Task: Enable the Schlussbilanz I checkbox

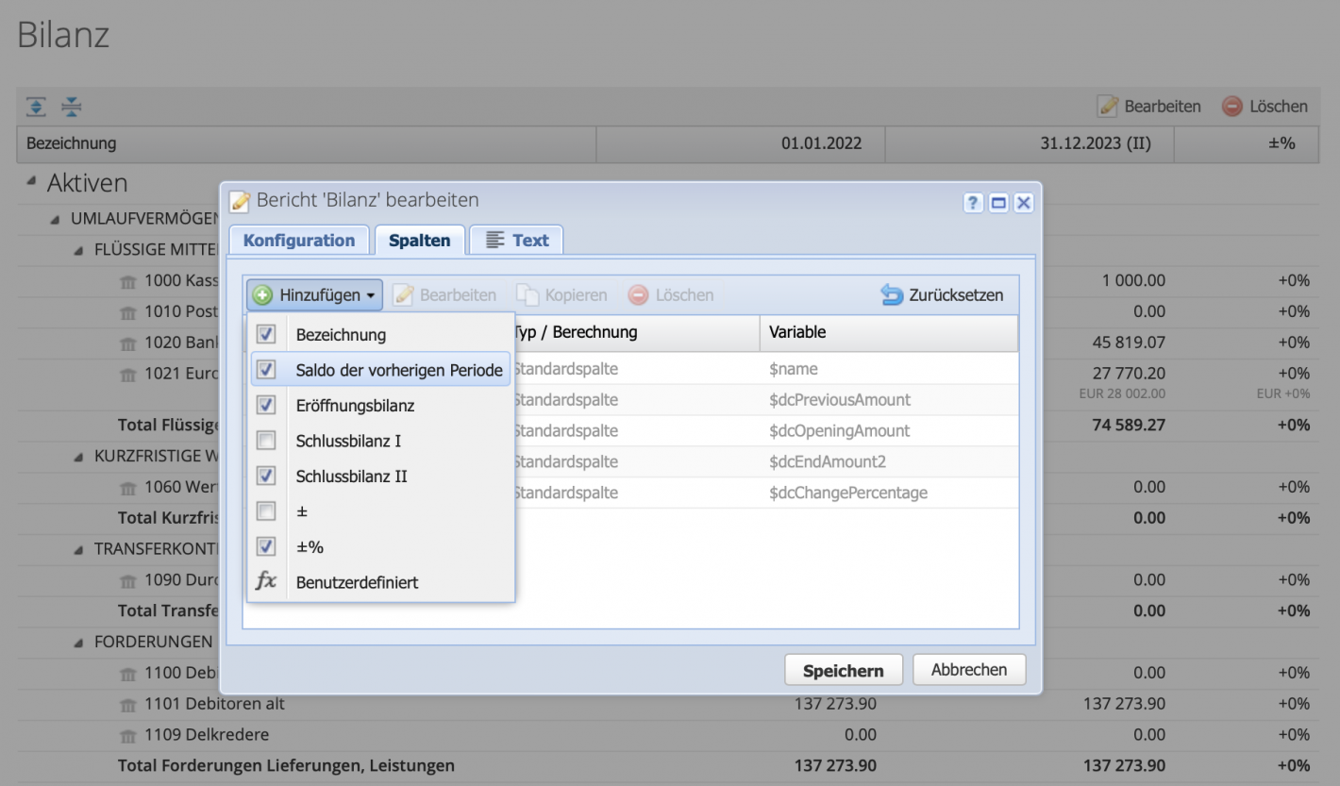Action: 267,441
